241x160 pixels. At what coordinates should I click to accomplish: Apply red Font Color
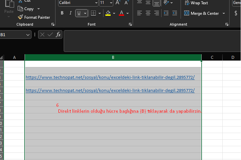(121, 13)
